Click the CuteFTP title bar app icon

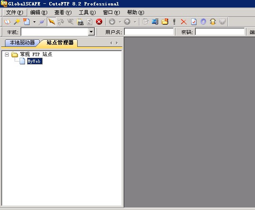(x=4, y=4)
